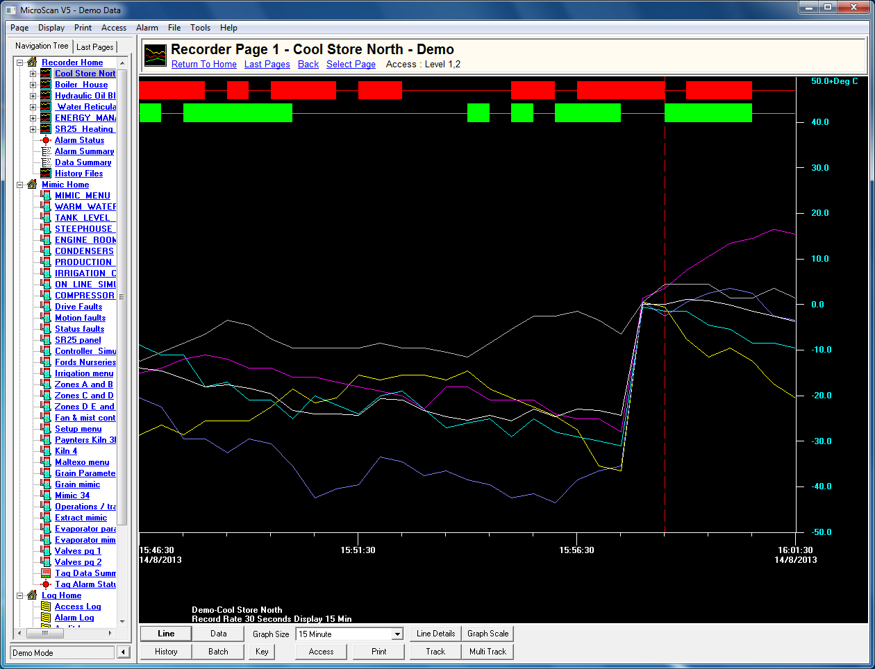
Task: Click the Mimic Home house icon
Action: coord(32,185)
